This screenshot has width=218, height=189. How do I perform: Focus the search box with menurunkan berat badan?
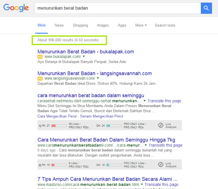coord(118,8)
